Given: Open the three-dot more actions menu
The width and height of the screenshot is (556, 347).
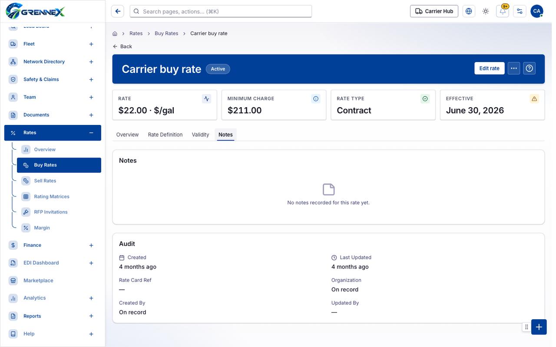Looking at the screenshot, I should 514,68.
